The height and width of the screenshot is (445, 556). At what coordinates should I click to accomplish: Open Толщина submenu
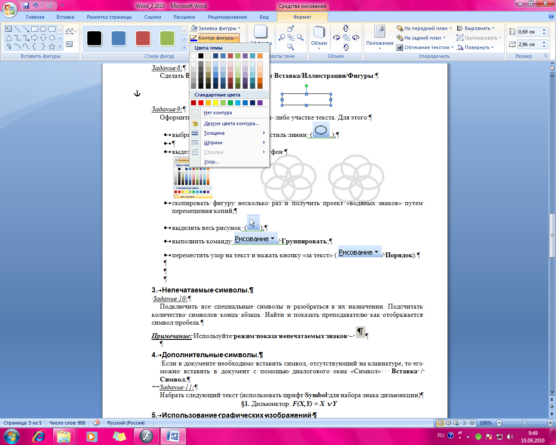pos(229,133)
